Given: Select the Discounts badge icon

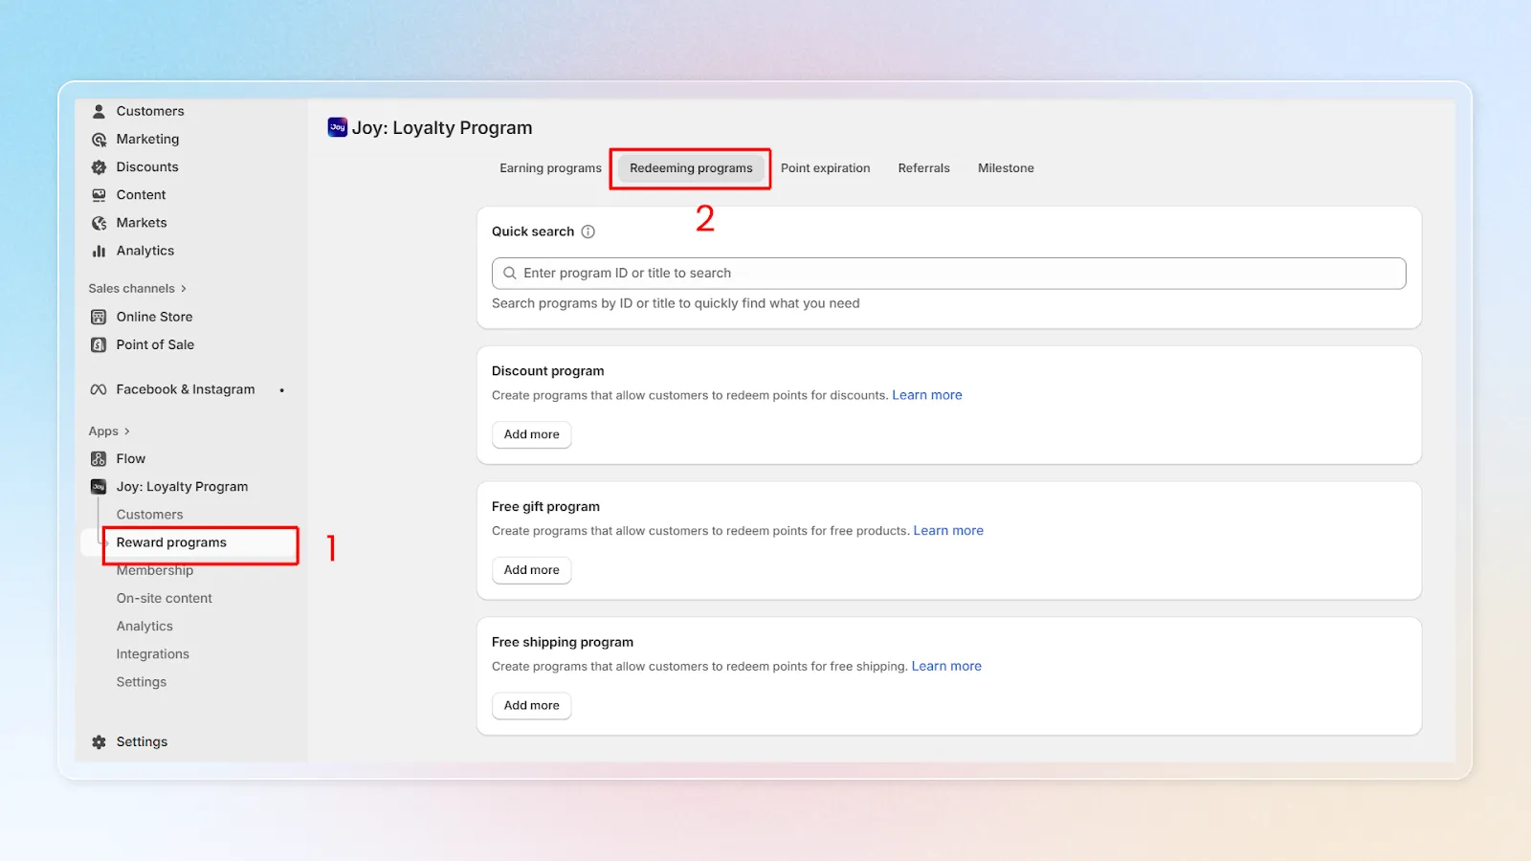Looking at the screenshot, I should coord(99,167).
